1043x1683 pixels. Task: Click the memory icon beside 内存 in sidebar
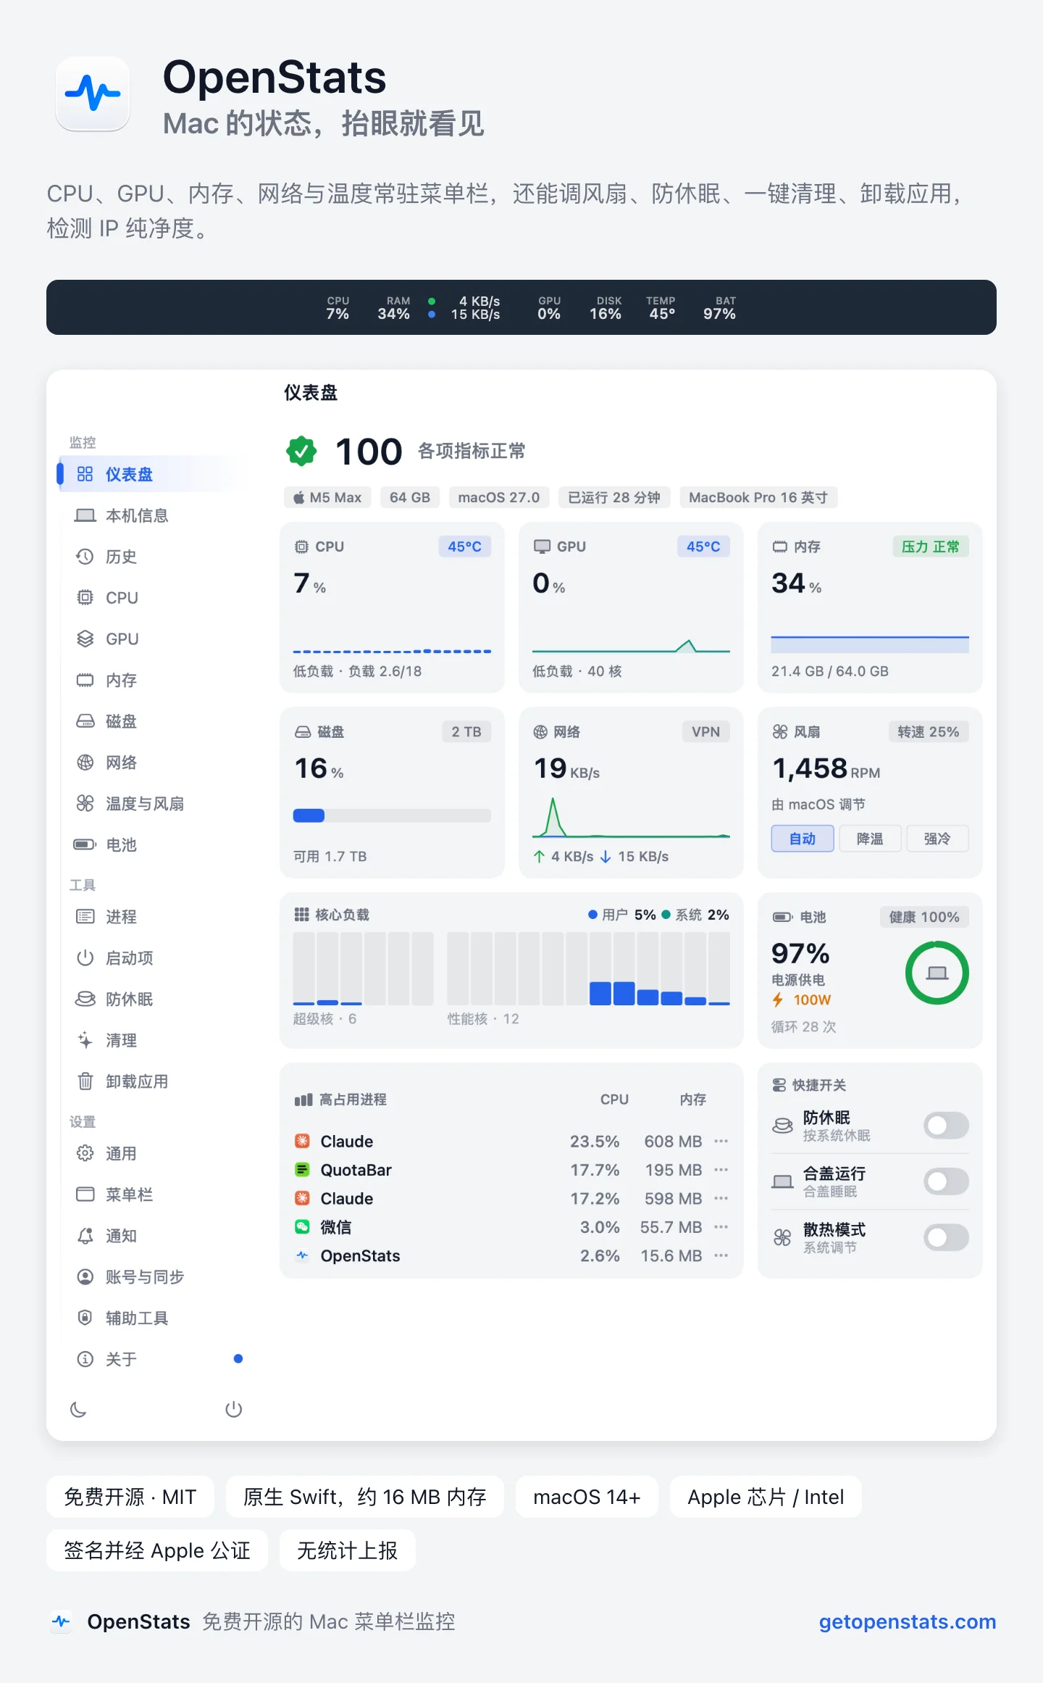tap(85, 680)
